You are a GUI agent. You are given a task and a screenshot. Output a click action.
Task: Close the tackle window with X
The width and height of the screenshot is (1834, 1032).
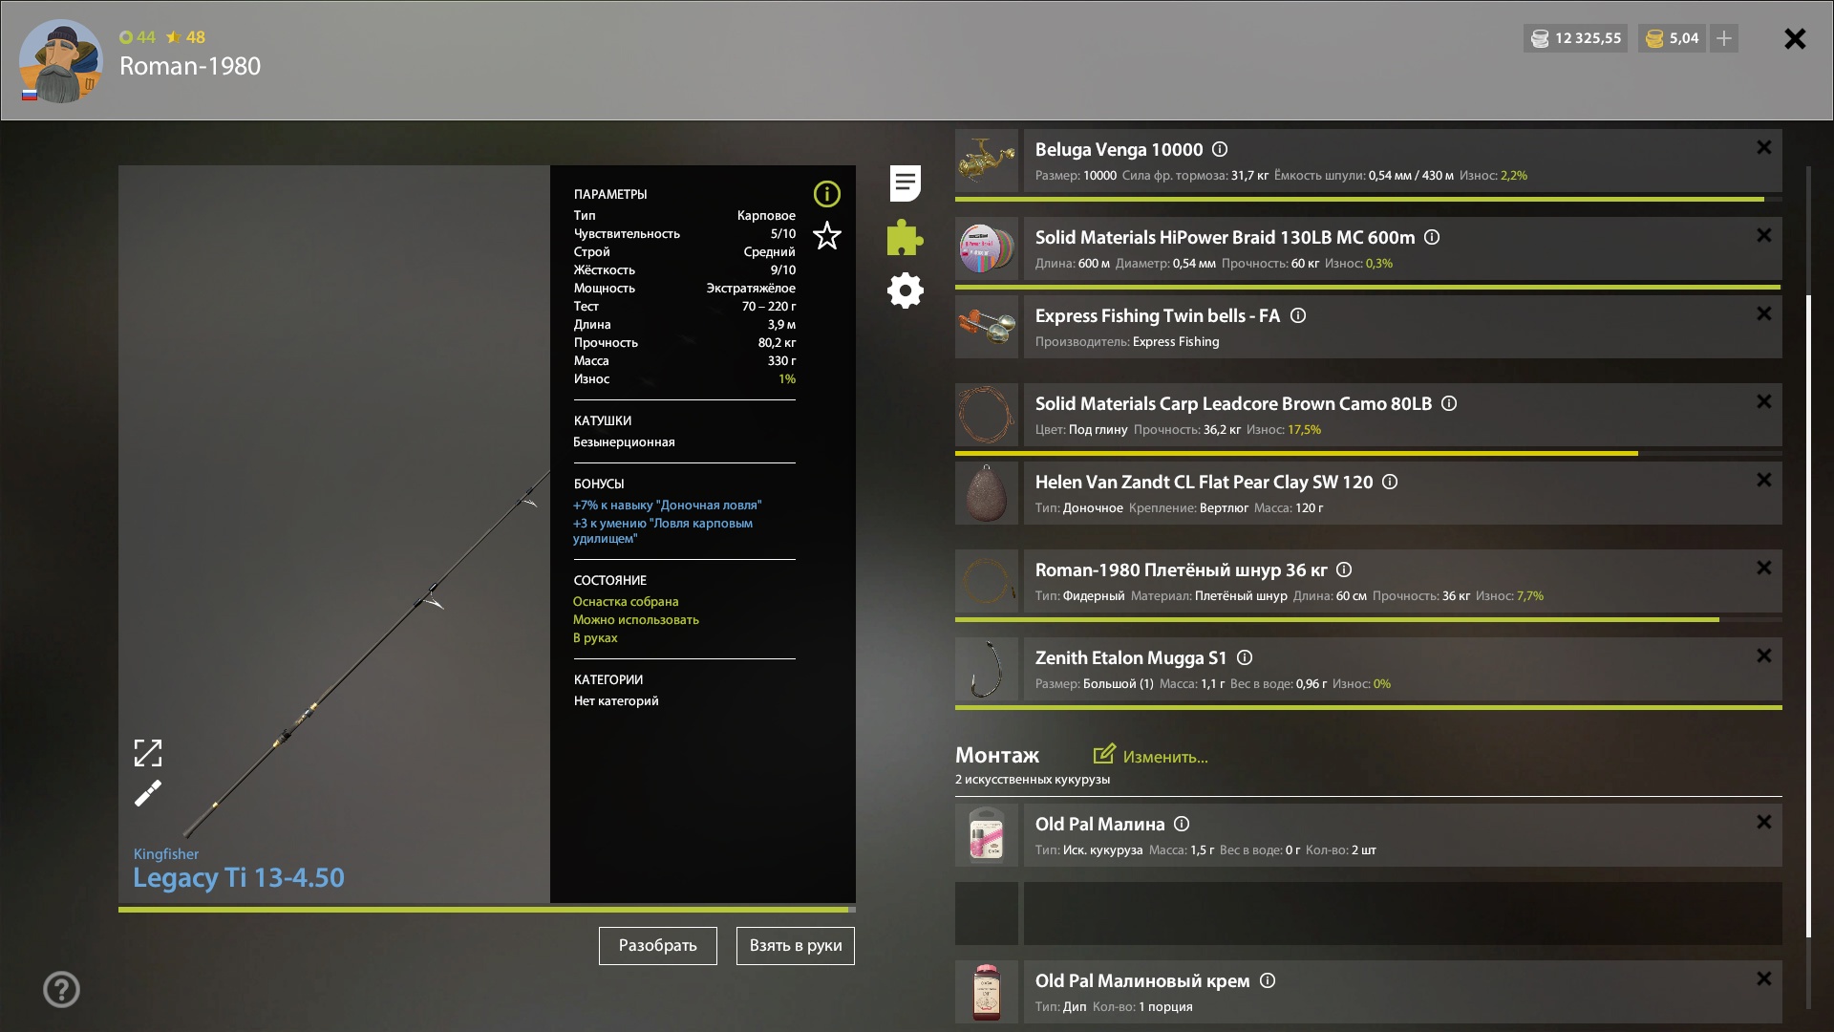pos(1795,38)
